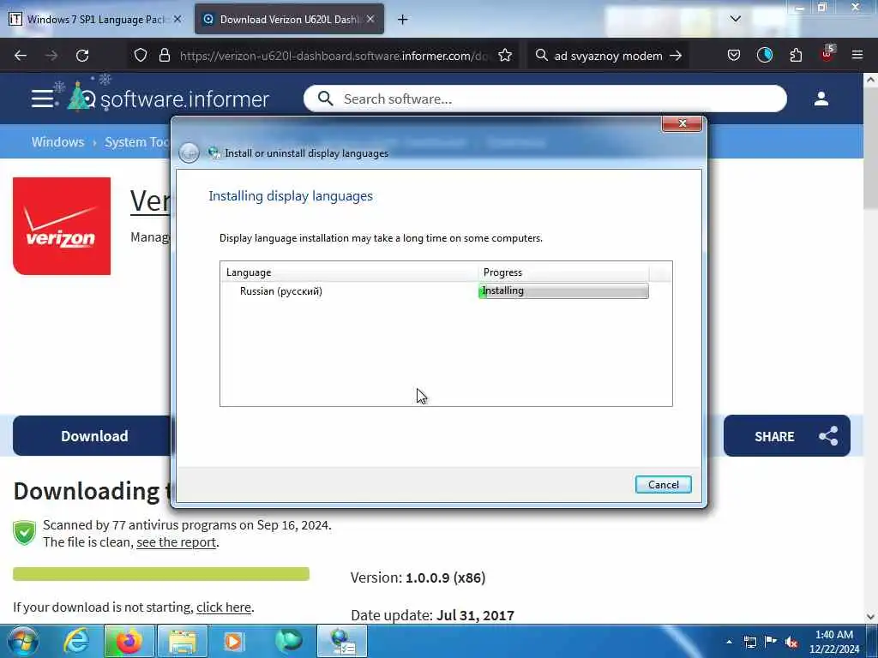Follow the 'click here' download link
Screen dimensions: 878x658
tap(224, 607)
